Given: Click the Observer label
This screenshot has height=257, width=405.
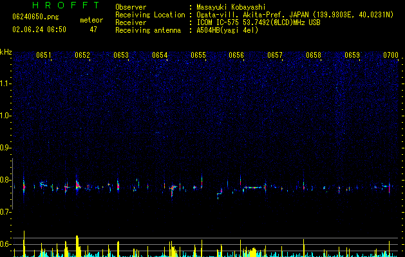Looking at the screenshot, I should point(131,7).
